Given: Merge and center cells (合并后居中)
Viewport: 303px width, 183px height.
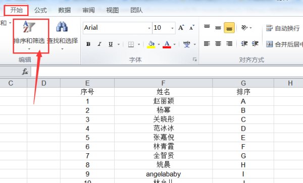Looking at the screenshot, I should pyautogui.click(x=284, y=44).
